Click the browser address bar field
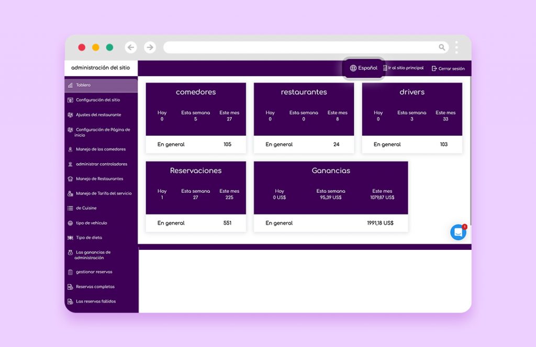The height and width of the screenshot is (347, 536). [x=306, y=47]
